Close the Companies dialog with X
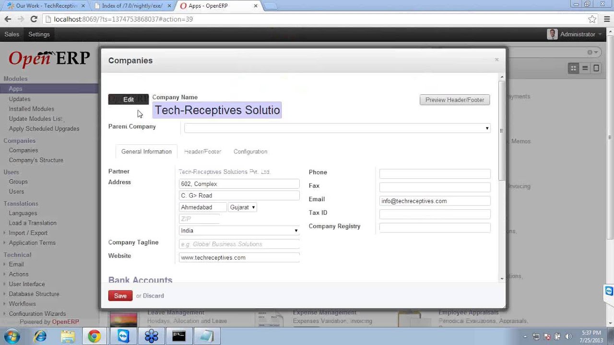Viewport: 614px width, 345px height. 496,60
